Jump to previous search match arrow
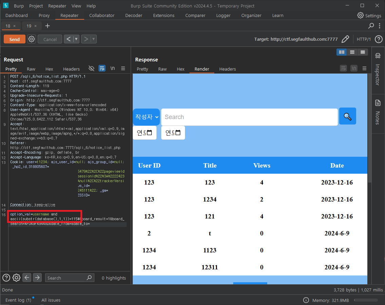 tap(27, 278)
